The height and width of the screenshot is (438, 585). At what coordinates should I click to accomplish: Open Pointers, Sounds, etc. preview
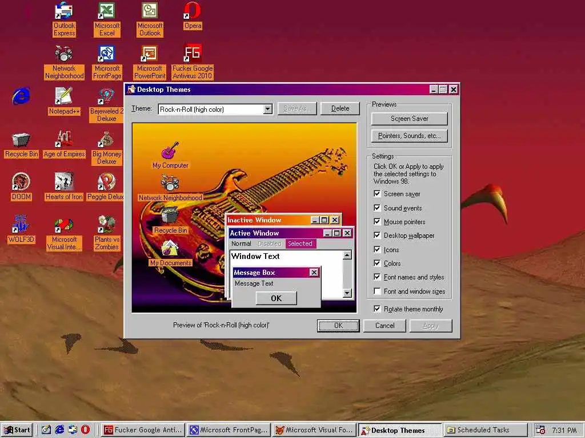409,136
